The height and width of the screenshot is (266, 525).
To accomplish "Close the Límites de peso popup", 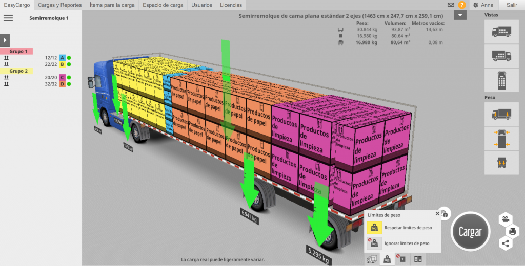I will pyautogui.click(x=437, y=213).
